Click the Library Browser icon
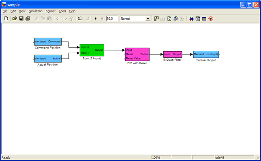Viewport: 261px width, 161px height. [x=191, y=19]
